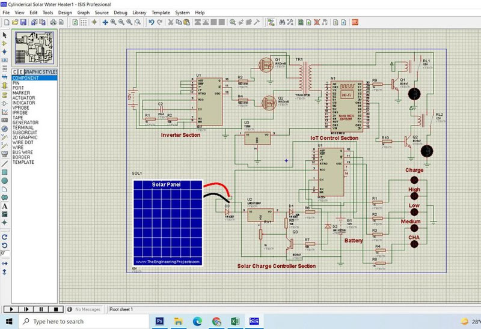This screenshot has width=481, height=329.
Task: Open the Library menu
Action: (x=139, y=13)
